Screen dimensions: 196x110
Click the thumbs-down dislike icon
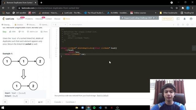tap(20, 32)
